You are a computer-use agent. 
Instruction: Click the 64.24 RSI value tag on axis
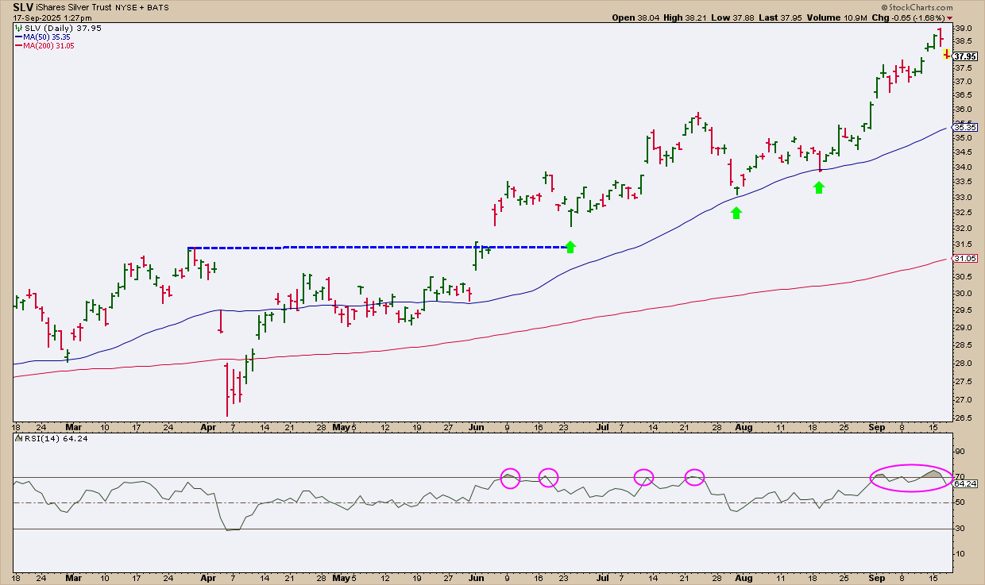click(x=966, y=483)
